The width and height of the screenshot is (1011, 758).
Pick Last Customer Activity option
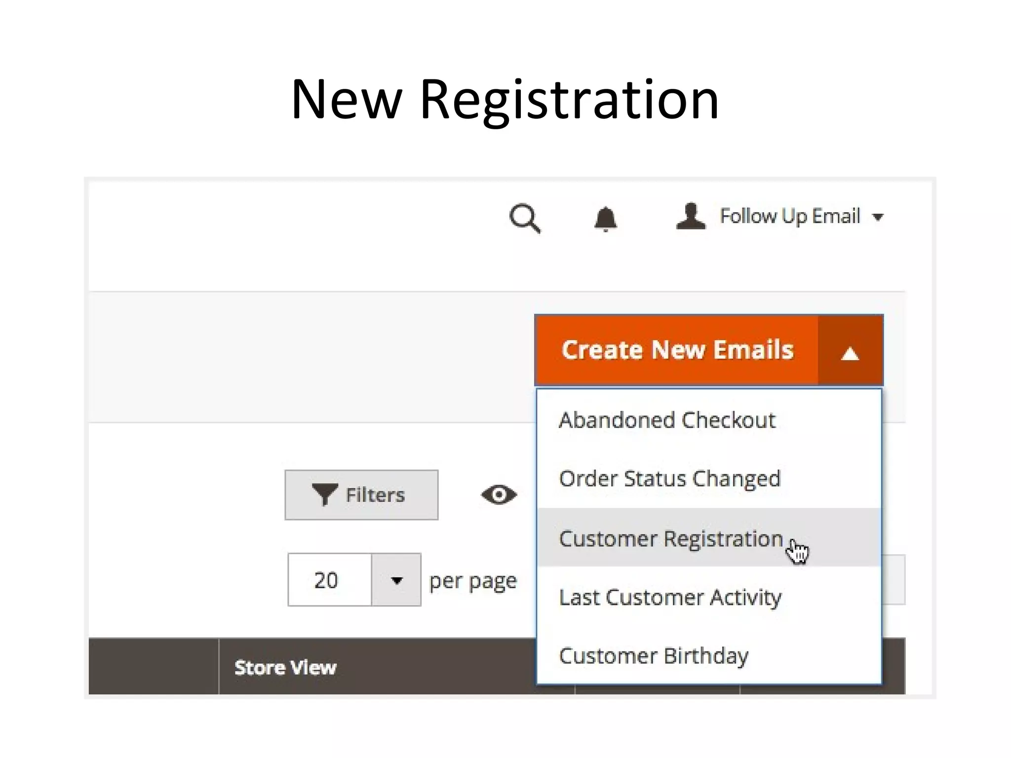709,597
